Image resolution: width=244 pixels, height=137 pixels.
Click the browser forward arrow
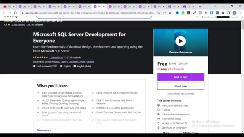(x=10, y=13)
